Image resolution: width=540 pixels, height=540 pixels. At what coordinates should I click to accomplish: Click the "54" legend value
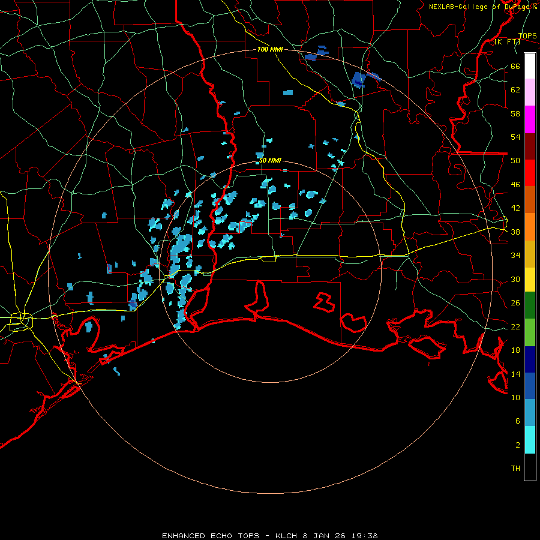(x=515, y=137)
